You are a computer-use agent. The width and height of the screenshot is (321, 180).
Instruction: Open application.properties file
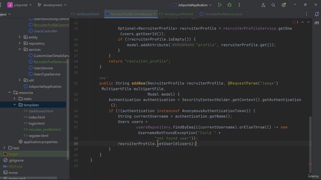pyautogui.click(x=38, y=141)
